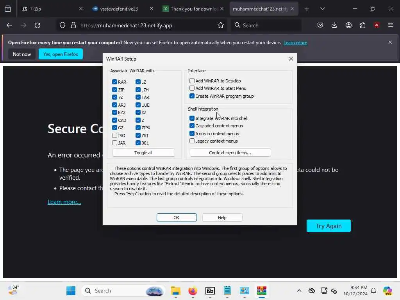Open Firefox View icon in tab bar
Image resolution: width=400 pixels, height=300 pixels.
coord(8,9)
